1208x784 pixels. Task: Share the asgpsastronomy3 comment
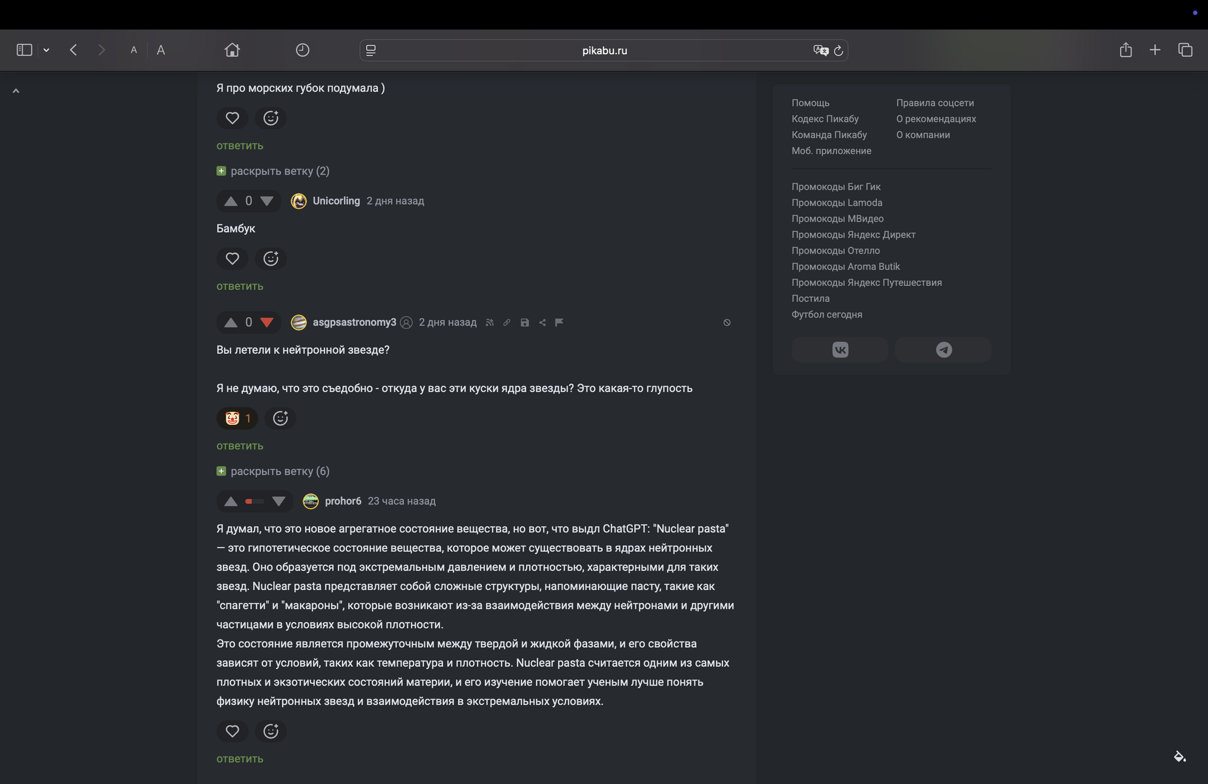pyautogui.click(x=542, y=322)
